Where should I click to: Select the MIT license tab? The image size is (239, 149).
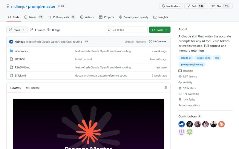click(x=33, y=88)
